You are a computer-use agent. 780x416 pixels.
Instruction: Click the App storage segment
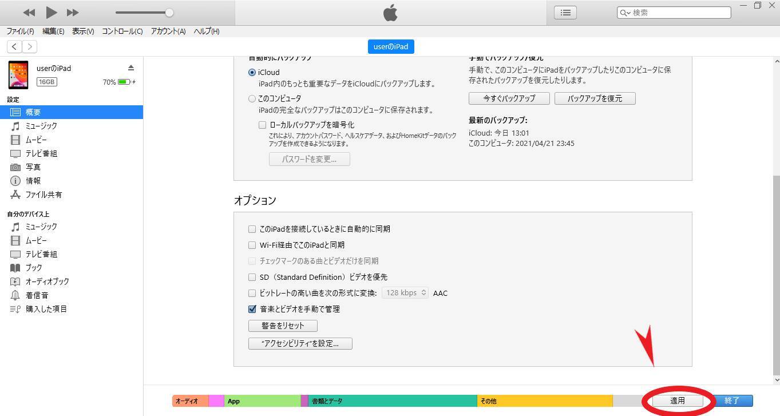click(262, 401)
